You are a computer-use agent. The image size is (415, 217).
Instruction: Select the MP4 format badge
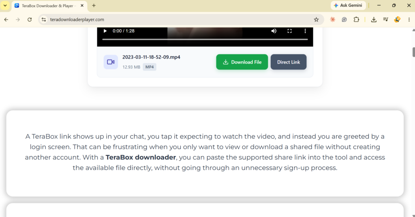[x=150, y=67]
